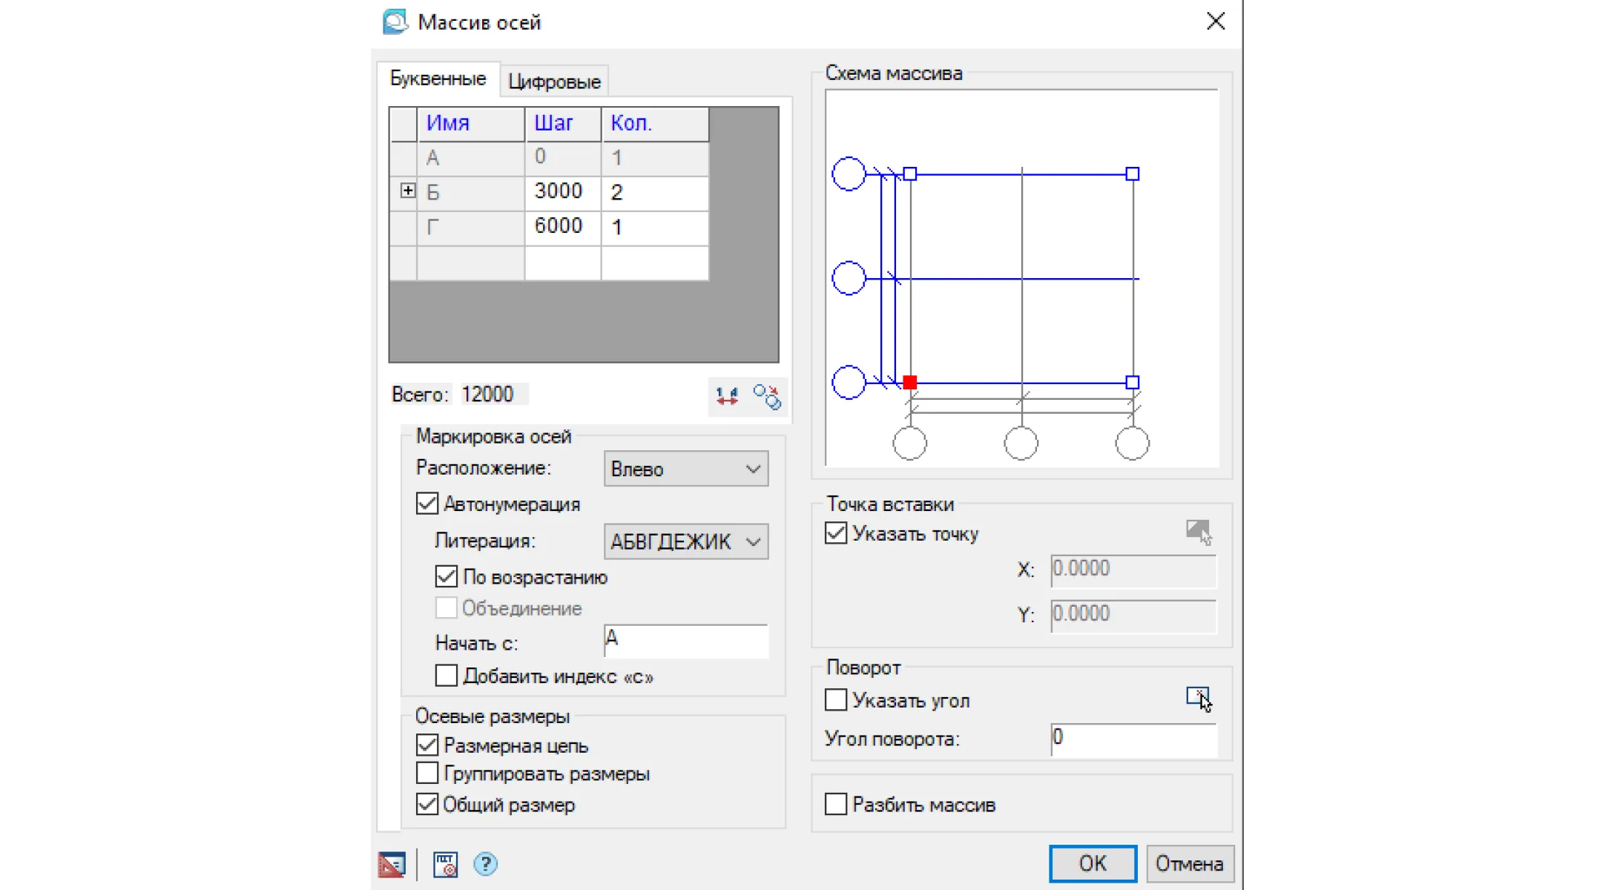Click the red grip in array scheme
The width and height of the screenshot is (1614, 890).
click(910, 383)
